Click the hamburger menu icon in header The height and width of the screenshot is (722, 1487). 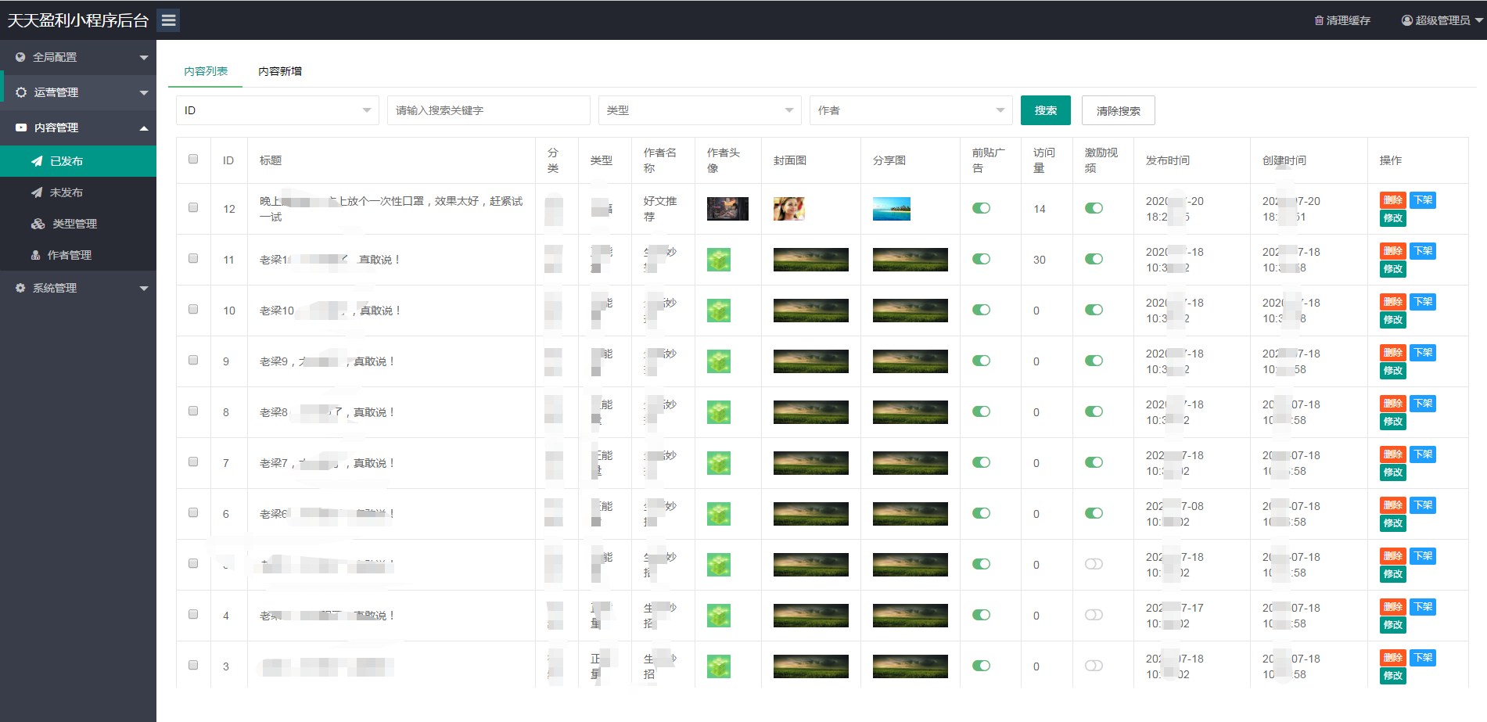click(168, 20)
